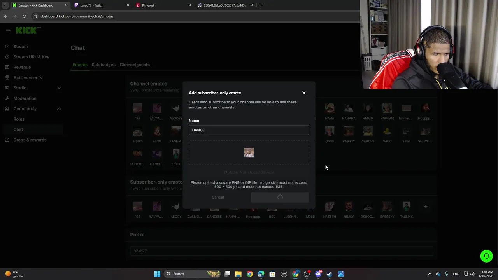
Task: Open the tab search dropdown arrow
Action: [5, 5]
